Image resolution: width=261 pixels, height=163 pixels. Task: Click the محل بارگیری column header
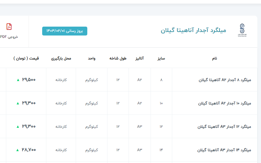tap(61, 58)
